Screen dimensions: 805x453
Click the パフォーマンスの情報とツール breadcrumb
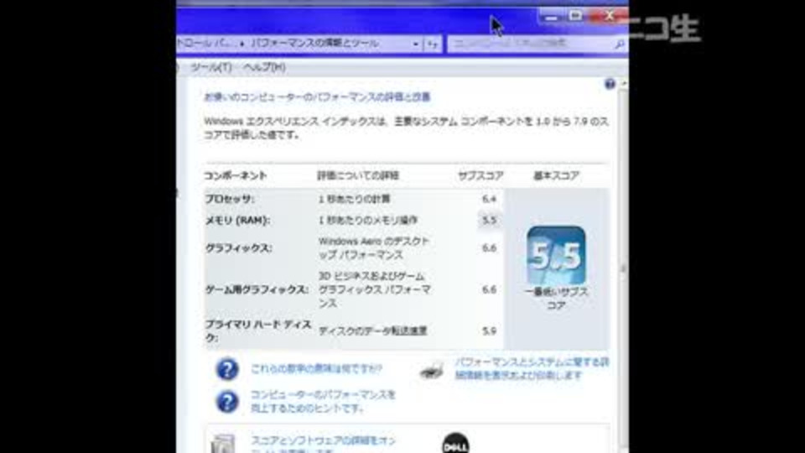314,44
